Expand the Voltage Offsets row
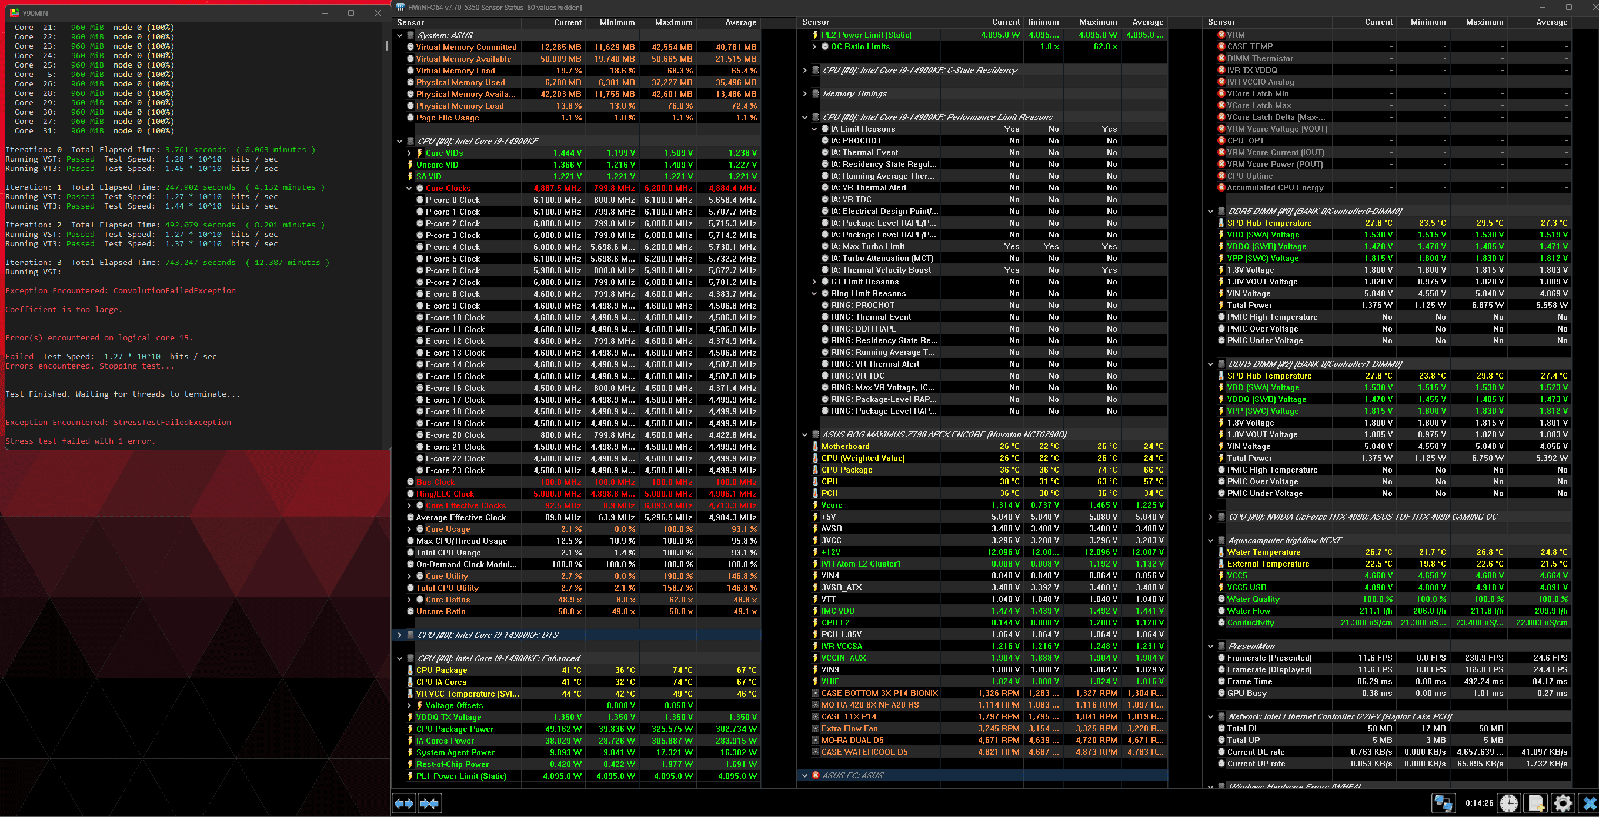The height and width of the screenshot is (817, 1599). coord(409,705)
